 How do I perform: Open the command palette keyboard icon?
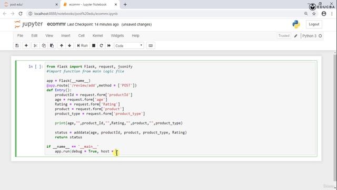coord(151,46)
